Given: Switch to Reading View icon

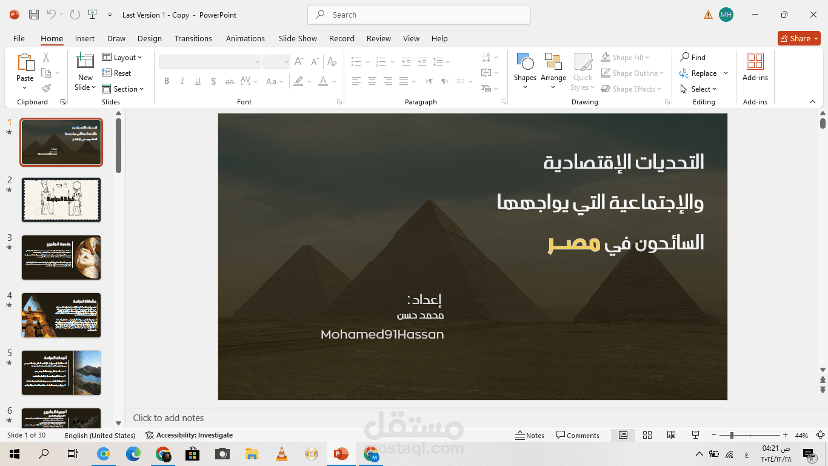Looking at the screenshot, I should pyautogui.click(x=671, y=435).
